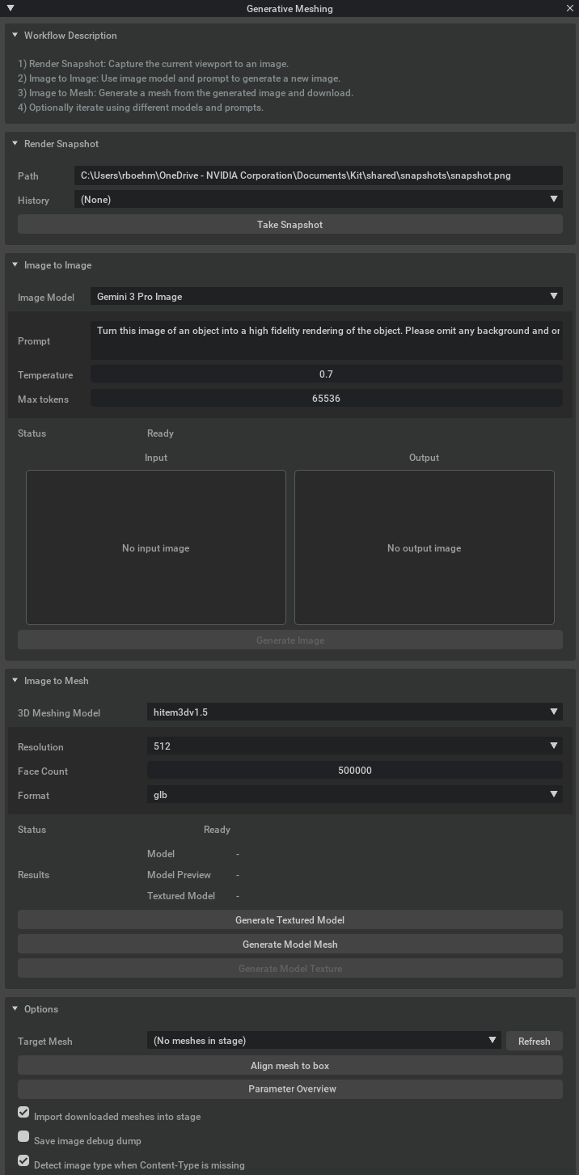Click the Generate Image button
The width and height of the screenshot is (579, 1175).
pyautogui.click(x=289, y=640)
